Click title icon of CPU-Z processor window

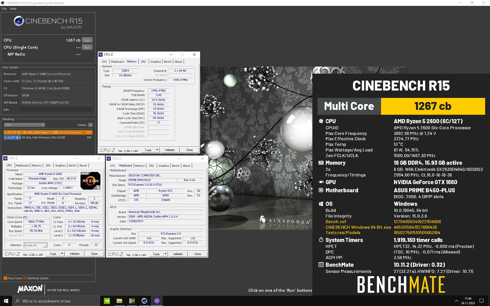6,158
